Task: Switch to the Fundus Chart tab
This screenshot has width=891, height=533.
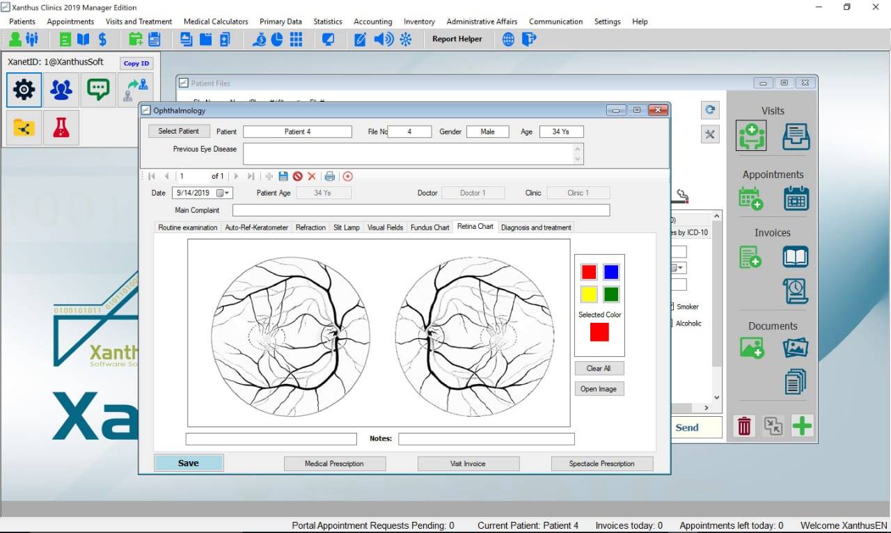Action: coord(429,228)
